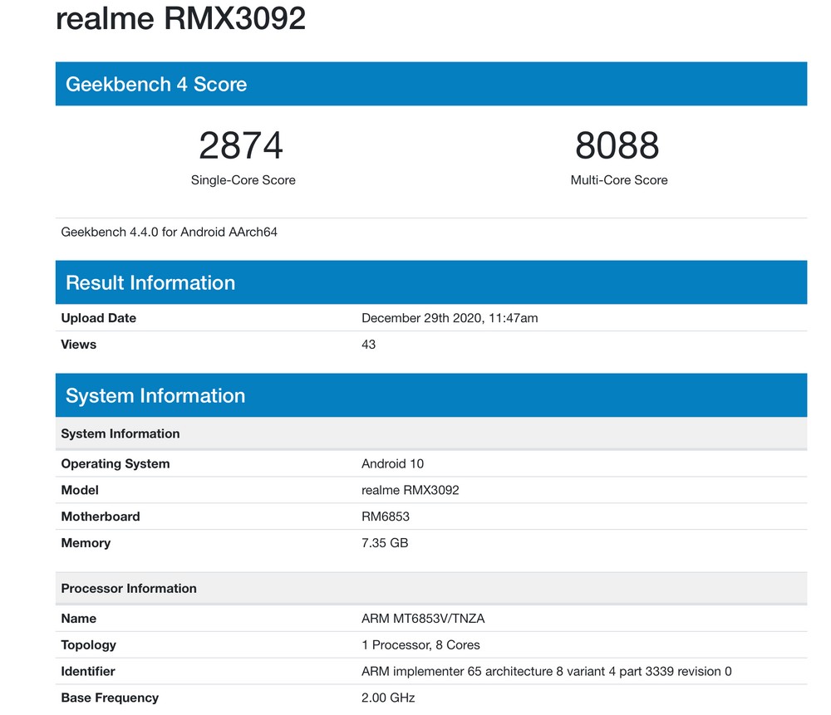Screen dimensions: 831x715
Task: Click the processor Name label
Action: pos(78,618)
